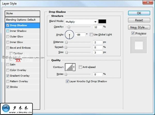155x115 pixels.
Task: Click the Reset button
Action: coord(139,20)
